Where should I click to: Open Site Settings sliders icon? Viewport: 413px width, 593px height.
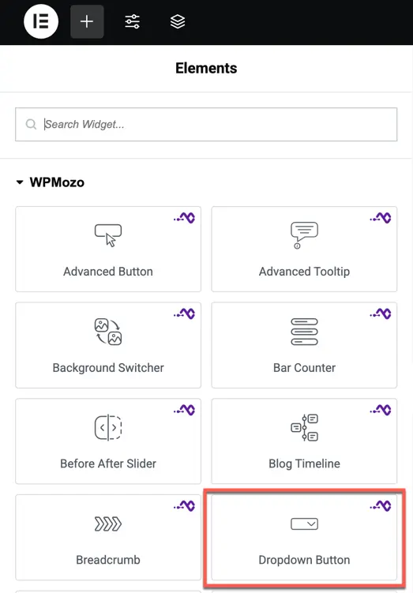[x=133, y=21]
